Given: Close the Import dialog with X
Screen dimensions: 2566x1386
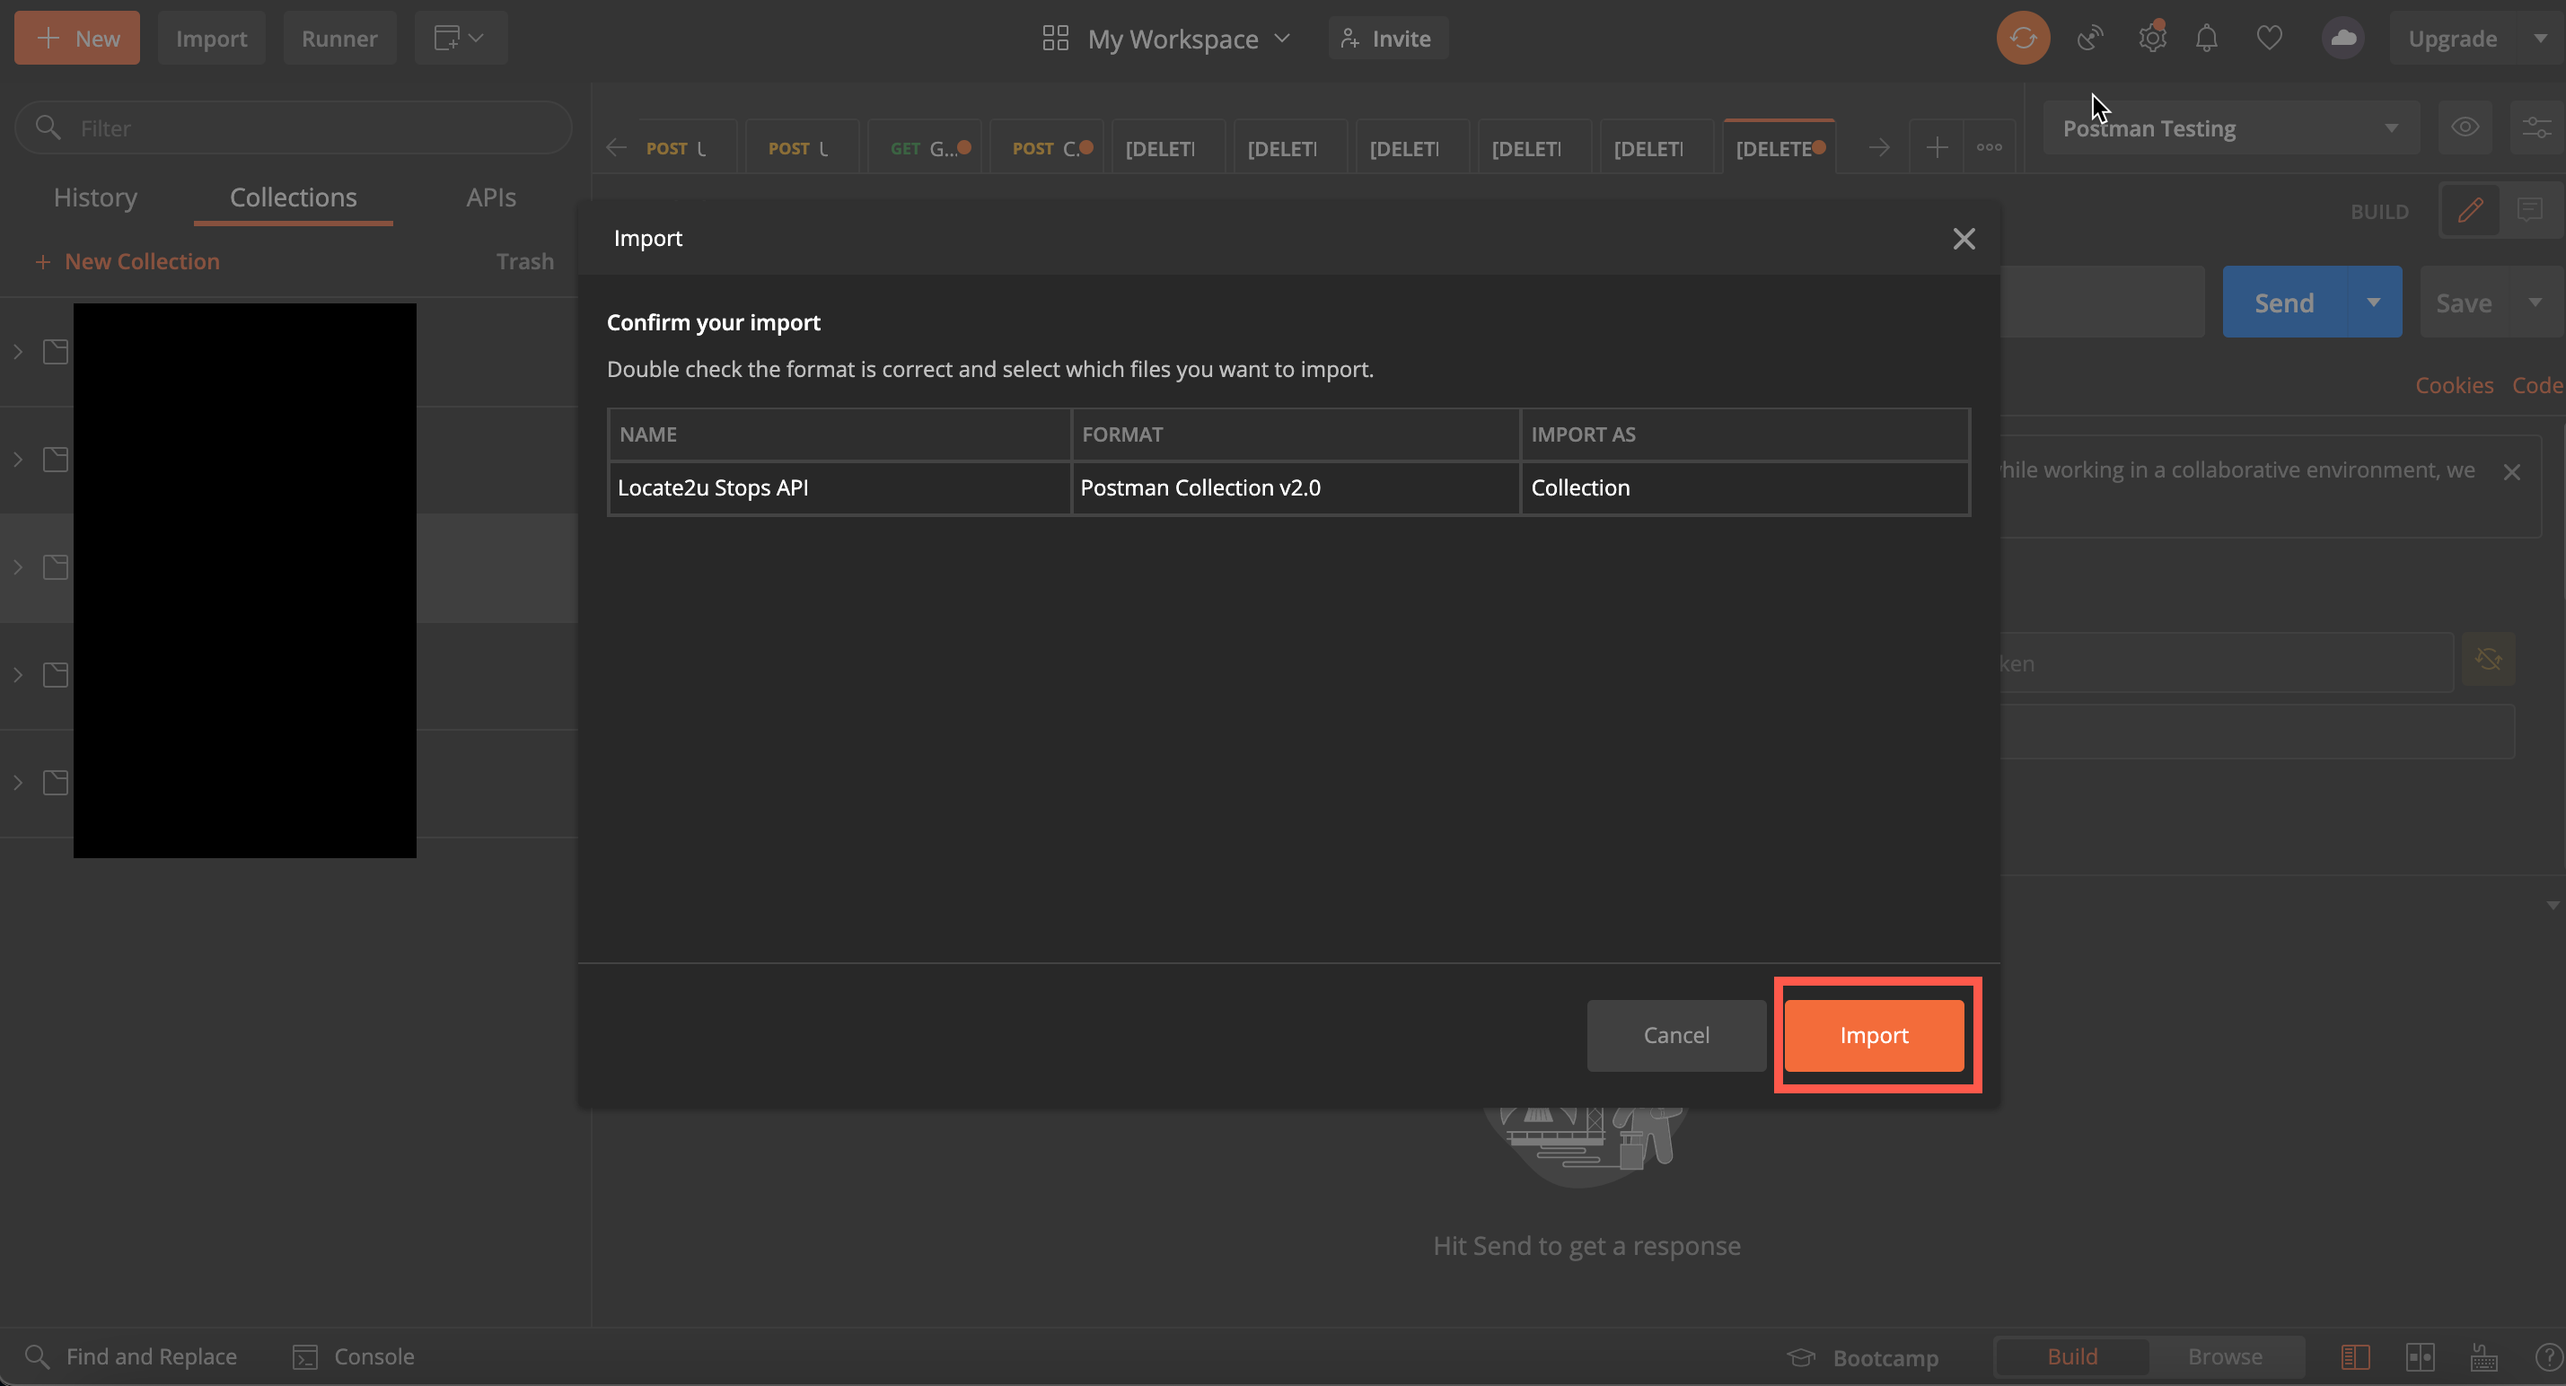Looking at the screenshot, I should tap(1964, 239).
